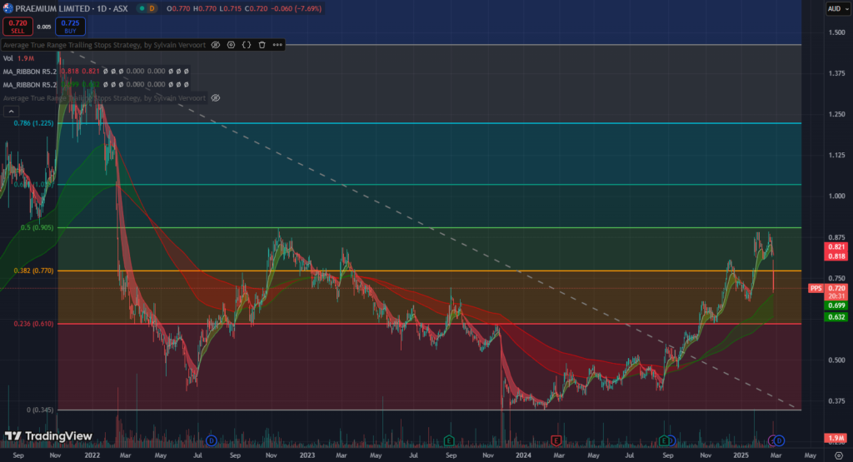Select the 0.5 (0.905) Fibonacci level label

coord(37,228)
